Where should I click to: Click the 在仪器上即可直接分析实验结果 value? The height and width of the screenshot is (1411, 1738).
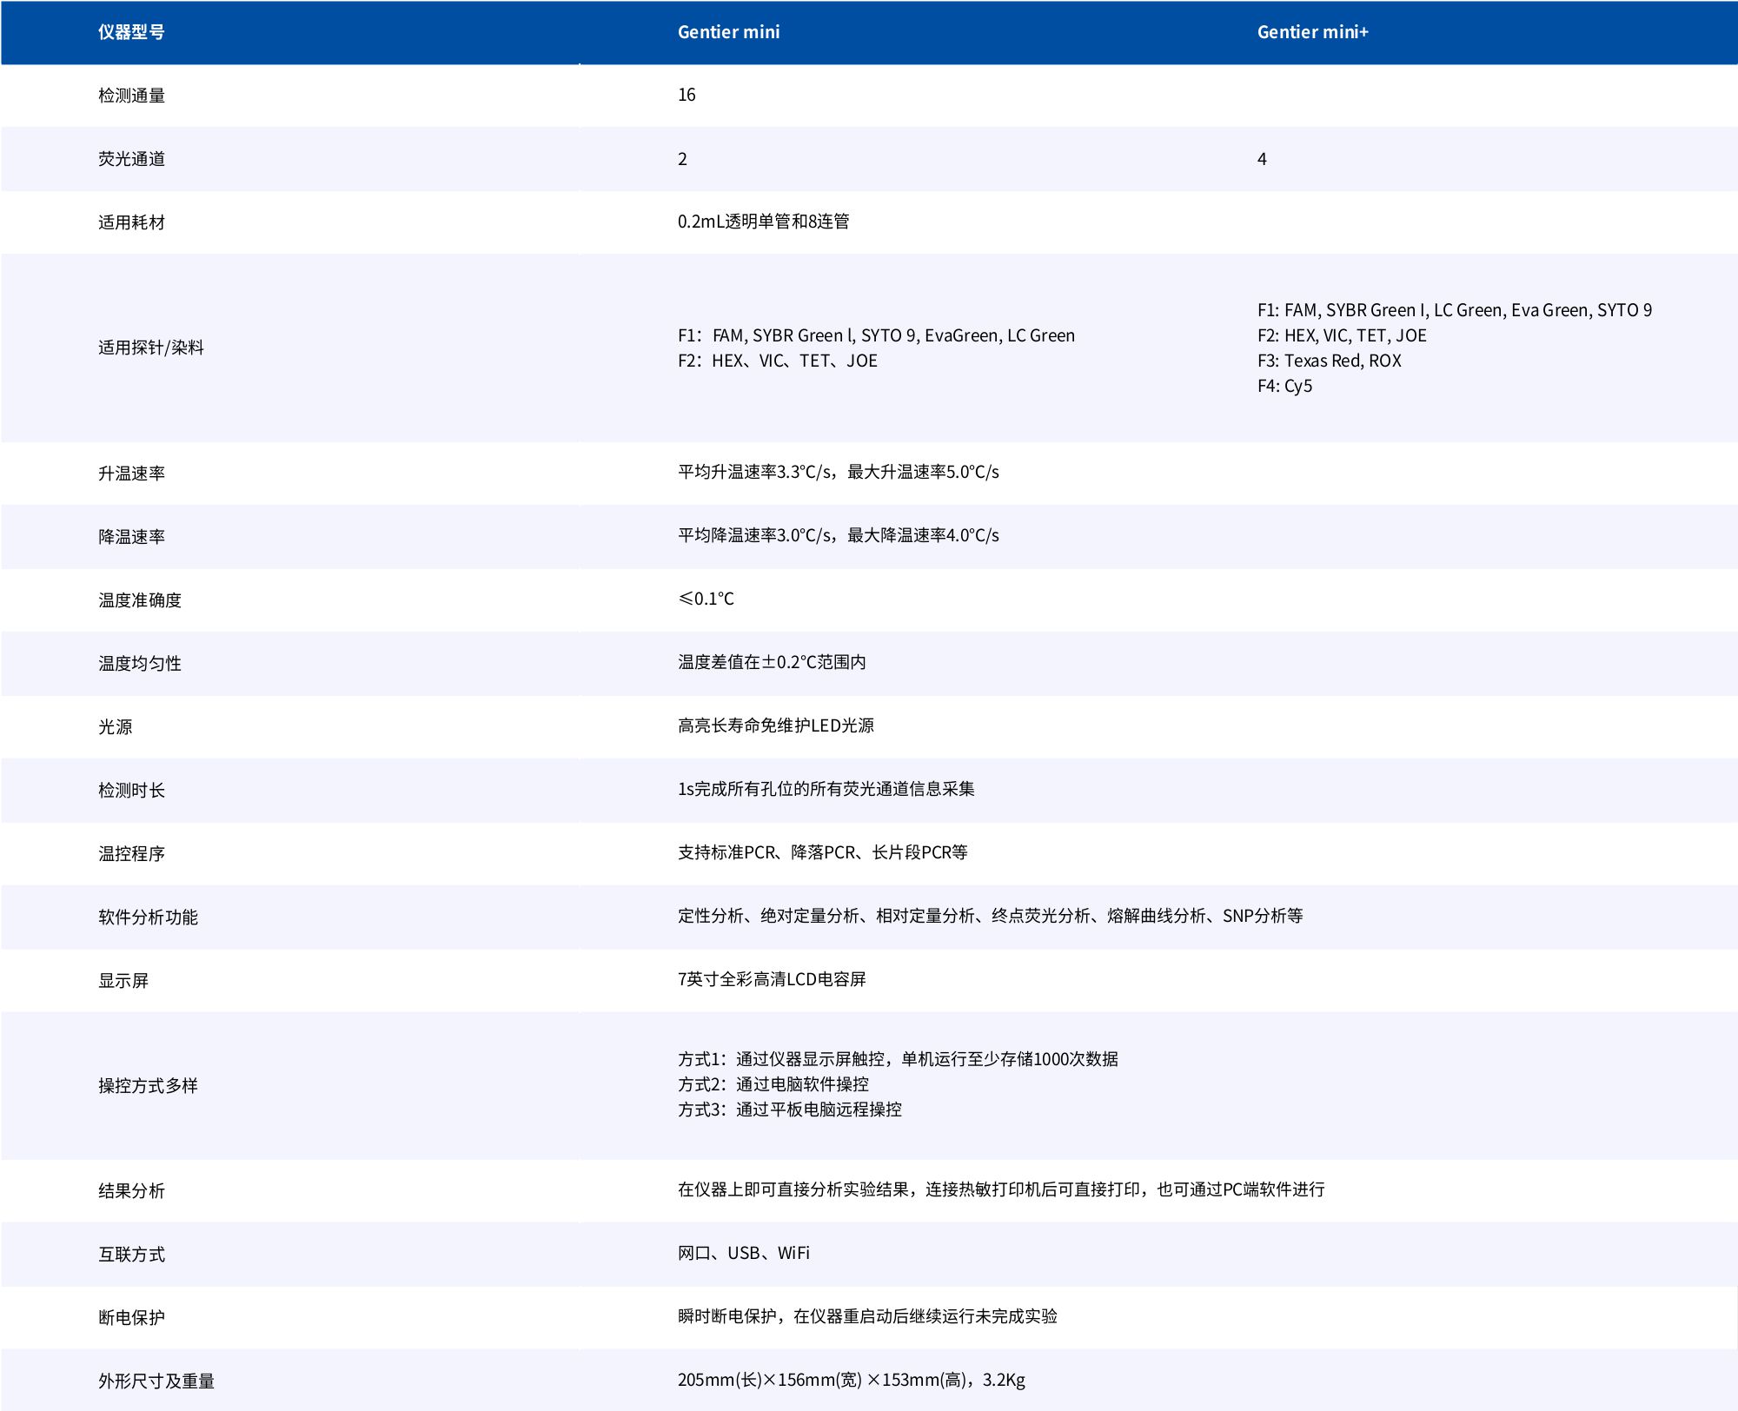click(1001, 1189)
